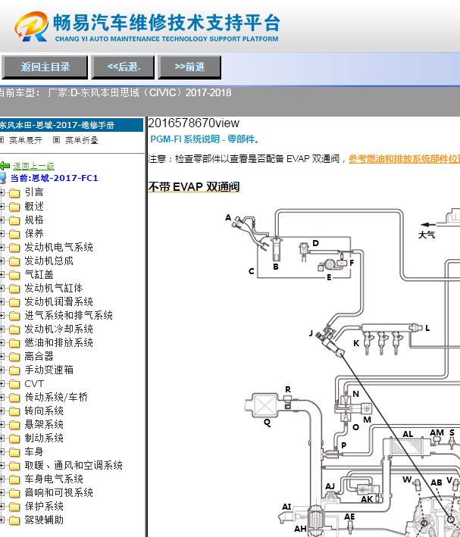The height and width of the screenshot is (537, 460).
Task: Expand the 引言 folder node
Action: coord(2,193)
